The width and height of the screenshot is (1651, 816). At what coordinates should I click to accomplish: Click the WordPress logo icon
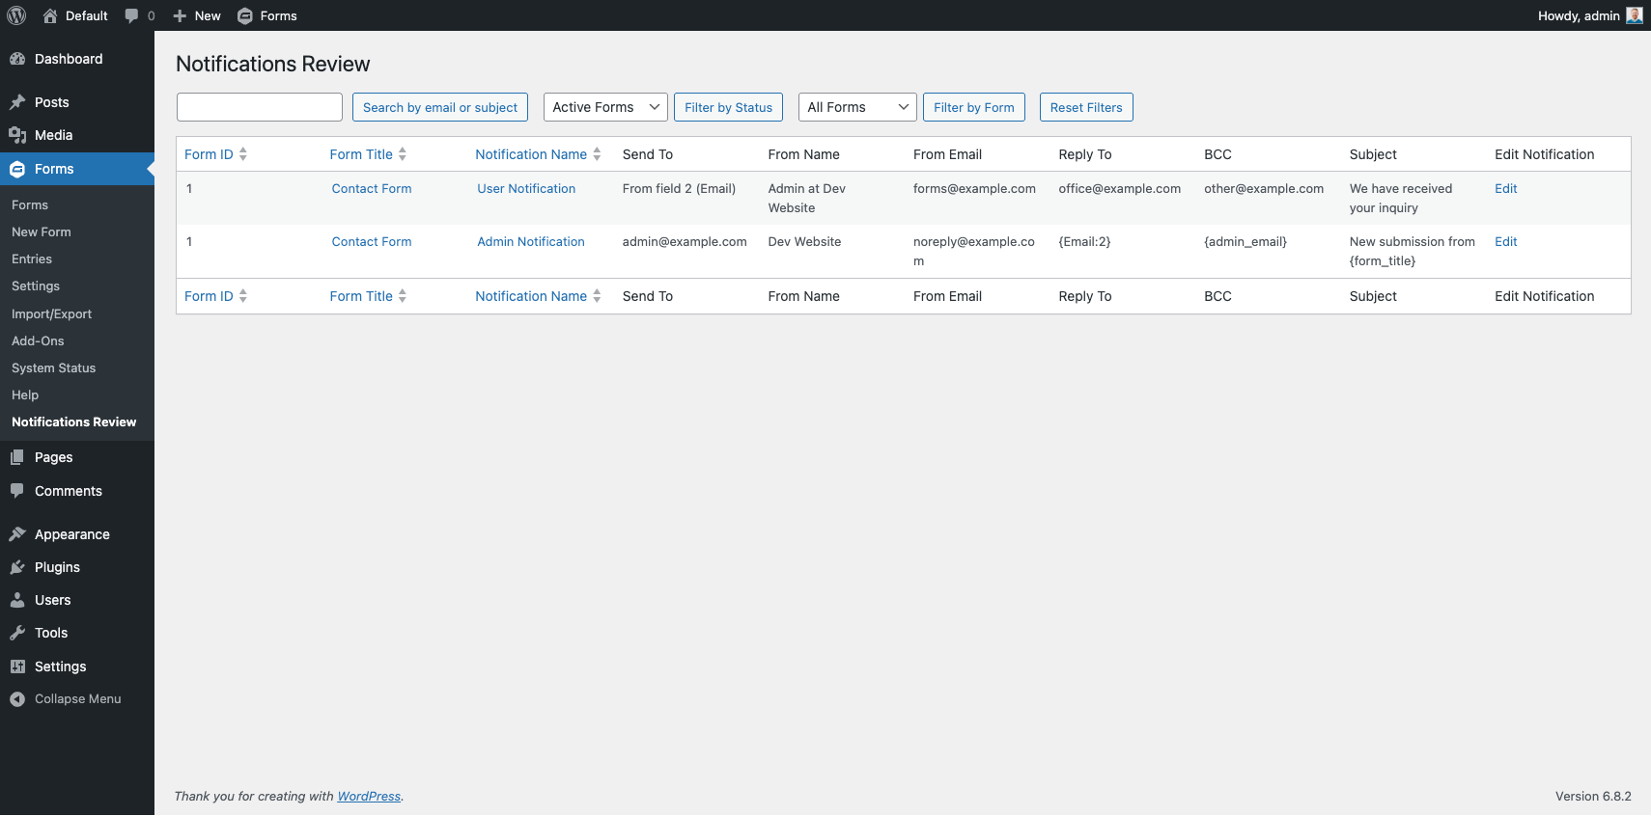click(16, 15)
